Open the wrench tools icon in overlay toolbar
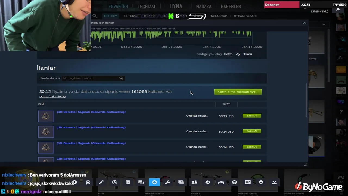Viewport: 348px width, 196px height. [x=168, y=182]
